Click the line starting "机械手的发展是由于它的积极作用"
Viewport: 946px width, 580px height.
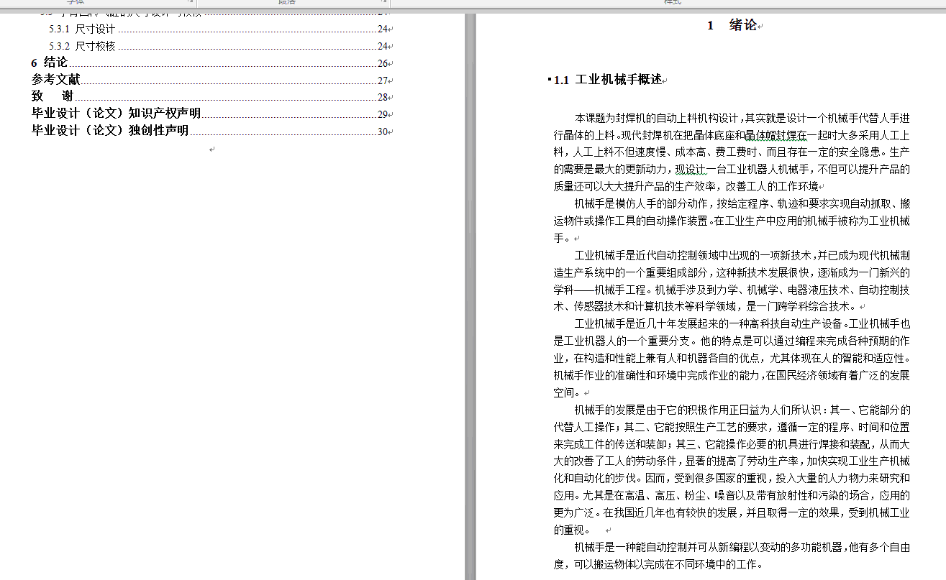pyautogui.click(x=742, y=410)
